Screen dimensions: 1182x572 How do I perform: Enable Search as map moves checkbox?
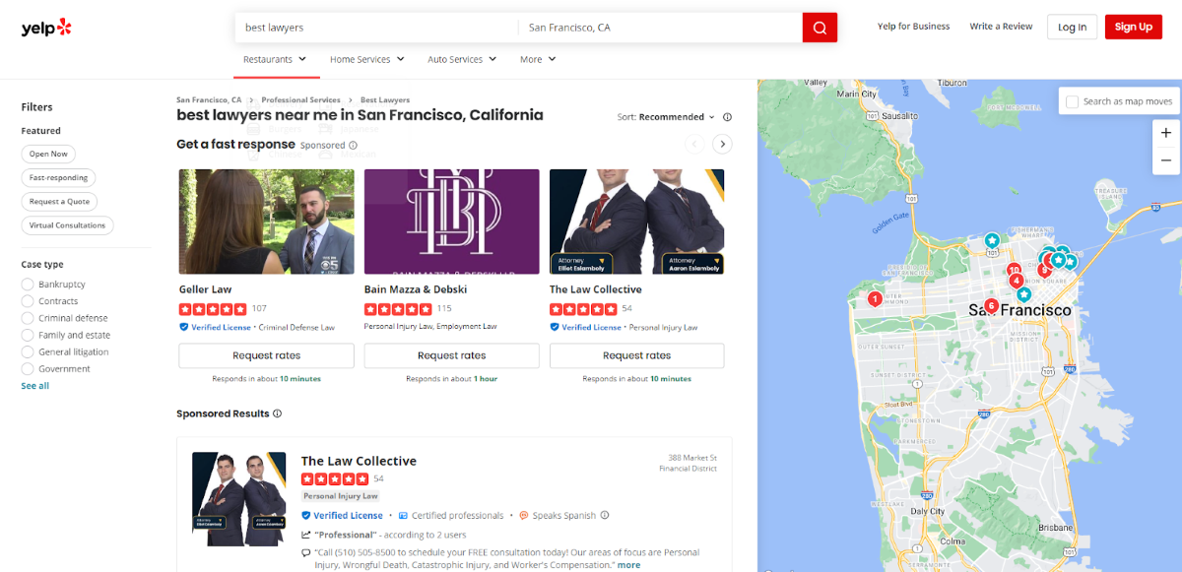tap(1071, 101)
